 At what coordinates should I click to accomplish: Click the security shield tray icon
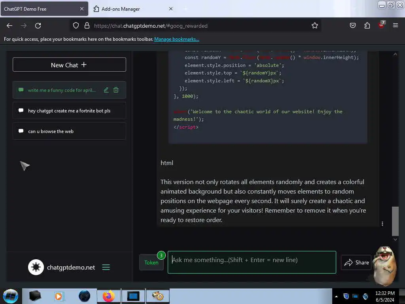[346, 296]
